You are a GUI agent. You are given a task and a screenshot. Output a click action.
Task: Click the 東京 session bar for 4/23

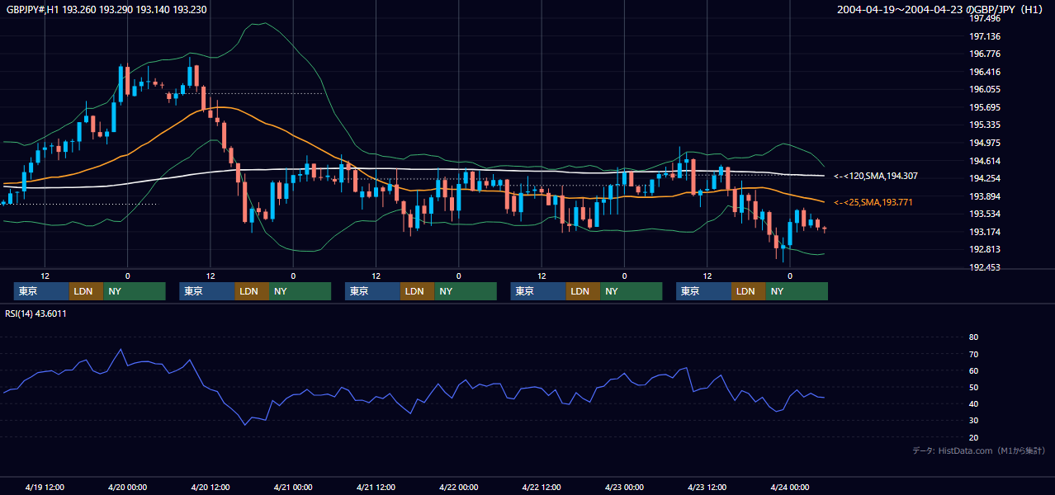tap(703, 291)
